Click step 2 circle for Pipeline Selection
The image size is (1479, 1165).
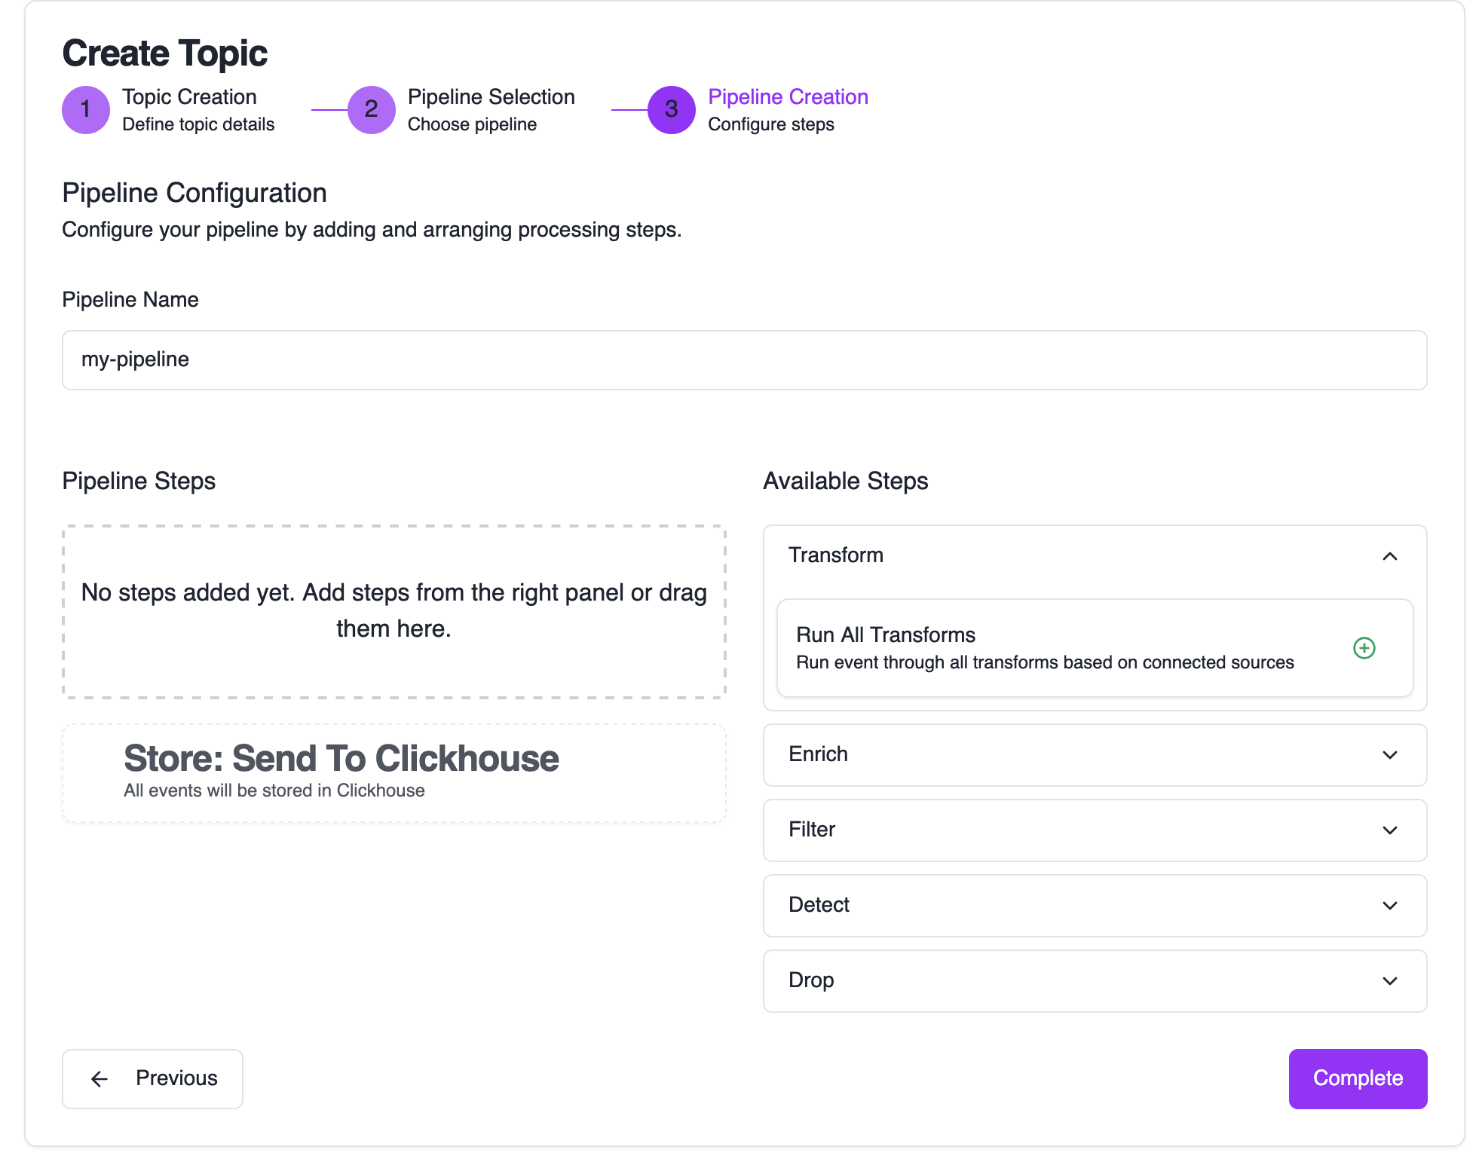click(x=371, y=110)
